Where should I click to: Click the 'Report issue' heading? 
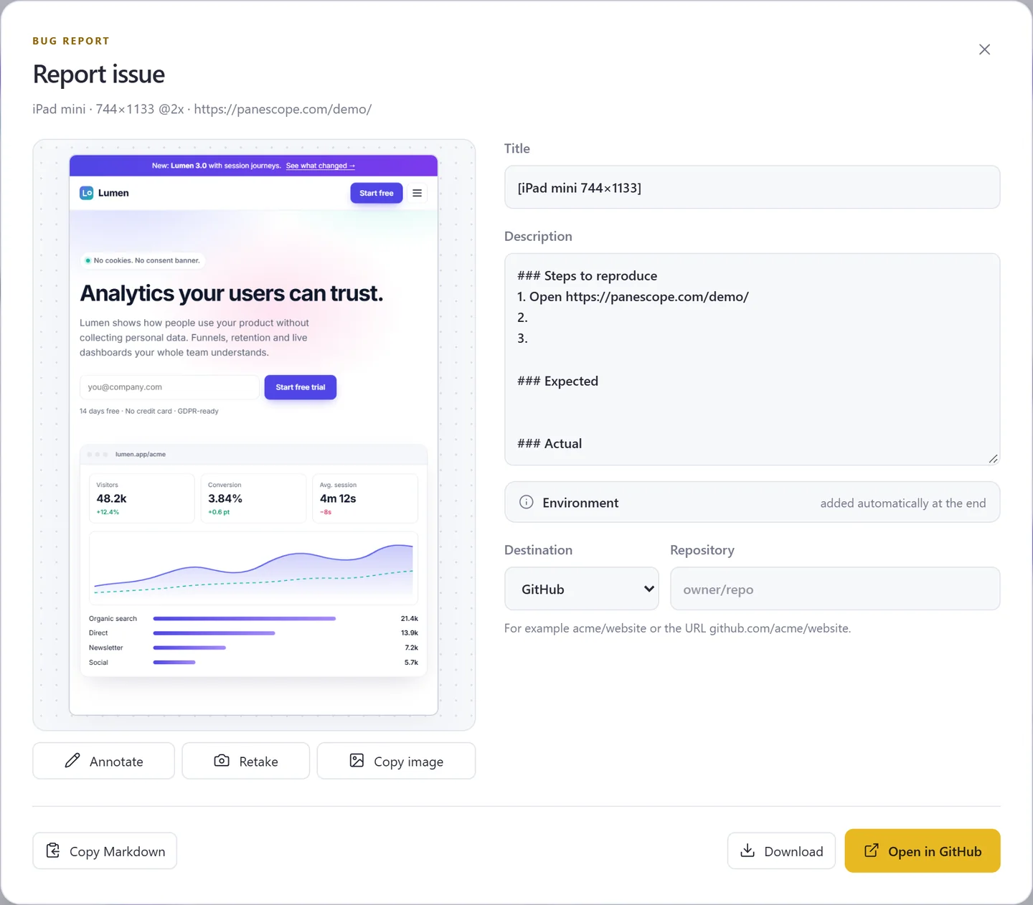(99, 74)
